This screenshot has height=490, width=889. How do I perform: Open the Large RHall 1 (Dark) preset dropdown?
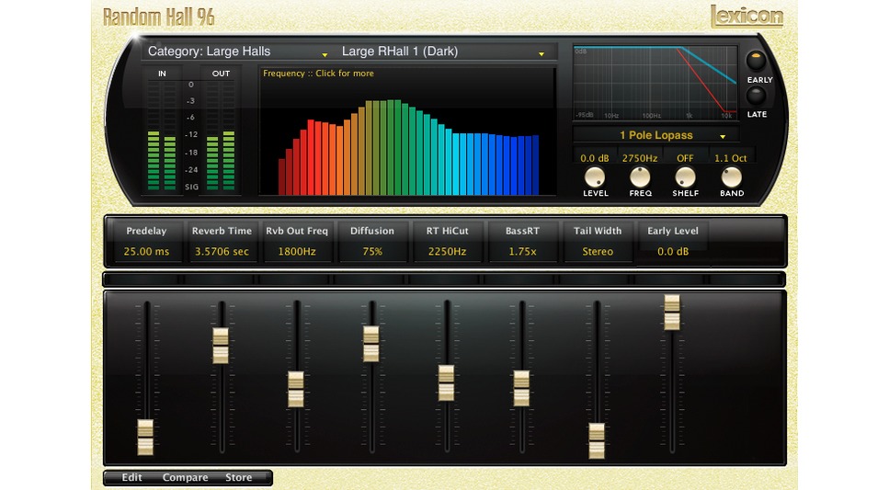(x=444, y=51)
